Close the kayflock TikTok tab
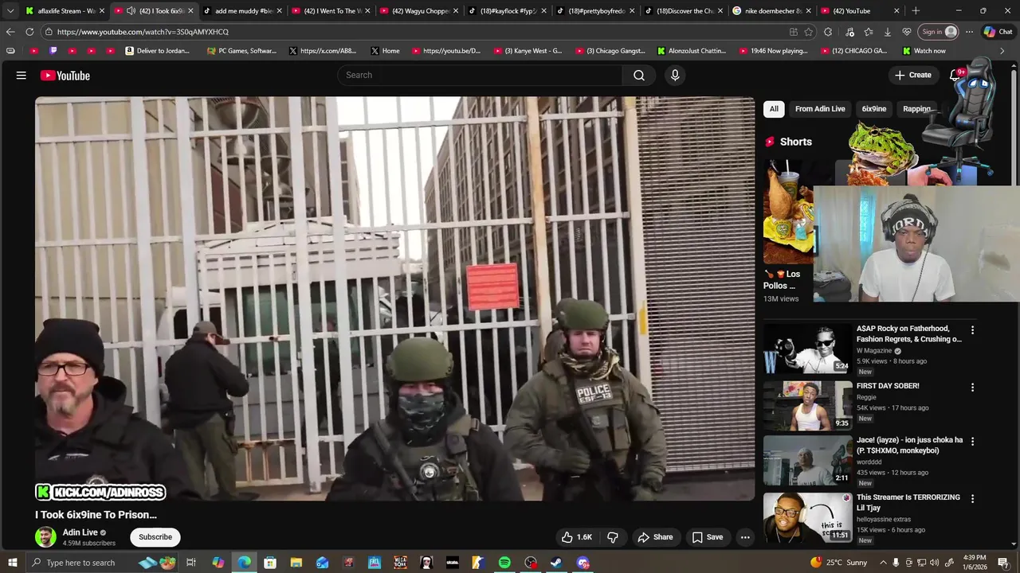The image size is (1020, 573). [543, 11]
